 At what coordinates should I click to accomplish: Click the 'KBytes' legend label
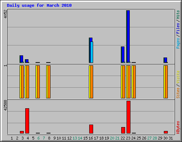point(178,127)
